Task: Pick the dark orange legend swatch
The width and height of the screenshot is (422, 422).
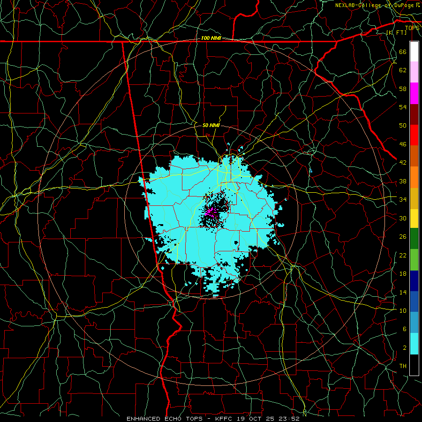Action: tap(414, 156)
